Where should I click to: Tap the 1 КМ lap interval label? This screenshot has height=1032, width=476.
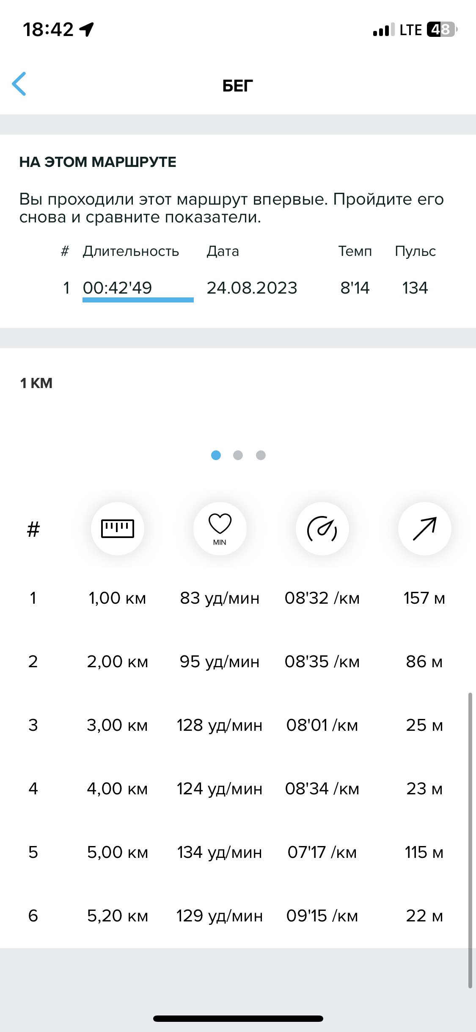[36, 383]
